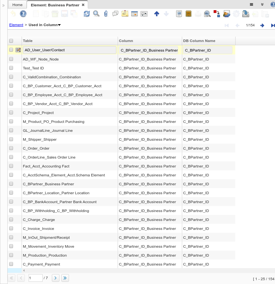Open the Chat speech bubbles tool
This screenshot has width=275, height=284.
click(x=115, y=14)
